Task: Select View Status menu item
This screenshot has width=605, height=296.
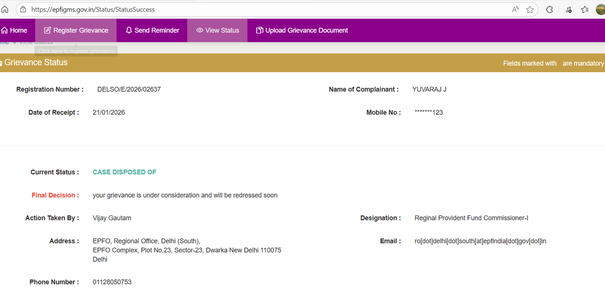Action: pos(217,30)
